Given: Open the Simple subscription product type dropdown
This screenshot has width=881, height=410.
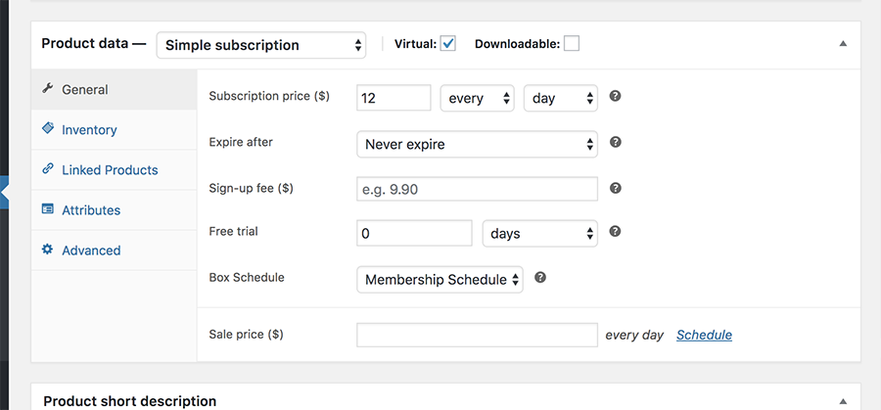Looking at the screenshot, I should tap(261, 45).
